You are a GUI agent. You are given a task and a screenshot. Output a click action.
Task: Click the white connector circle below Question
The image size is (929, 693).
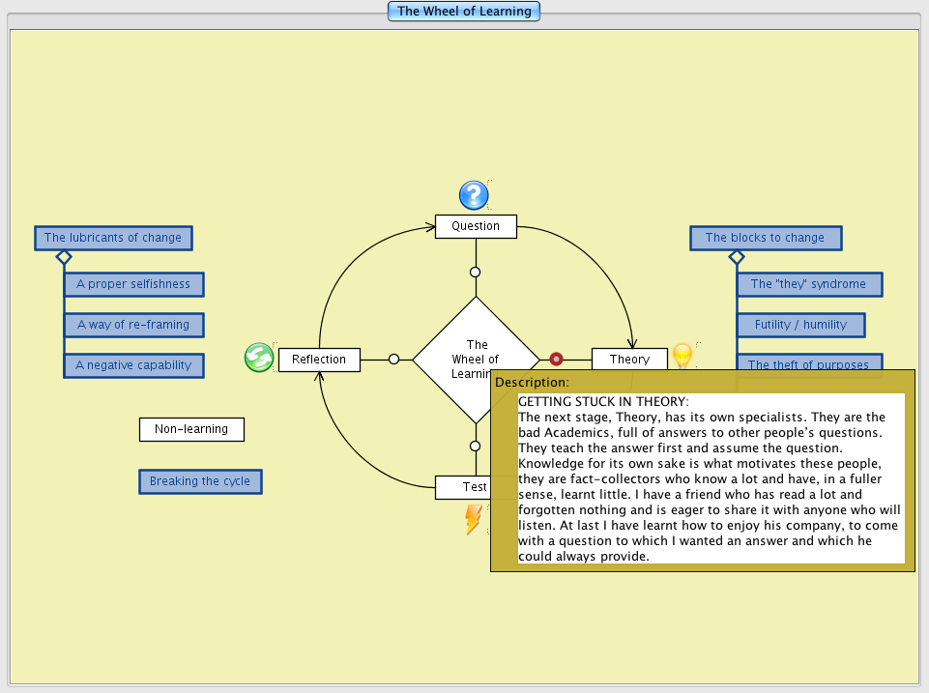[x=475, y=272]
